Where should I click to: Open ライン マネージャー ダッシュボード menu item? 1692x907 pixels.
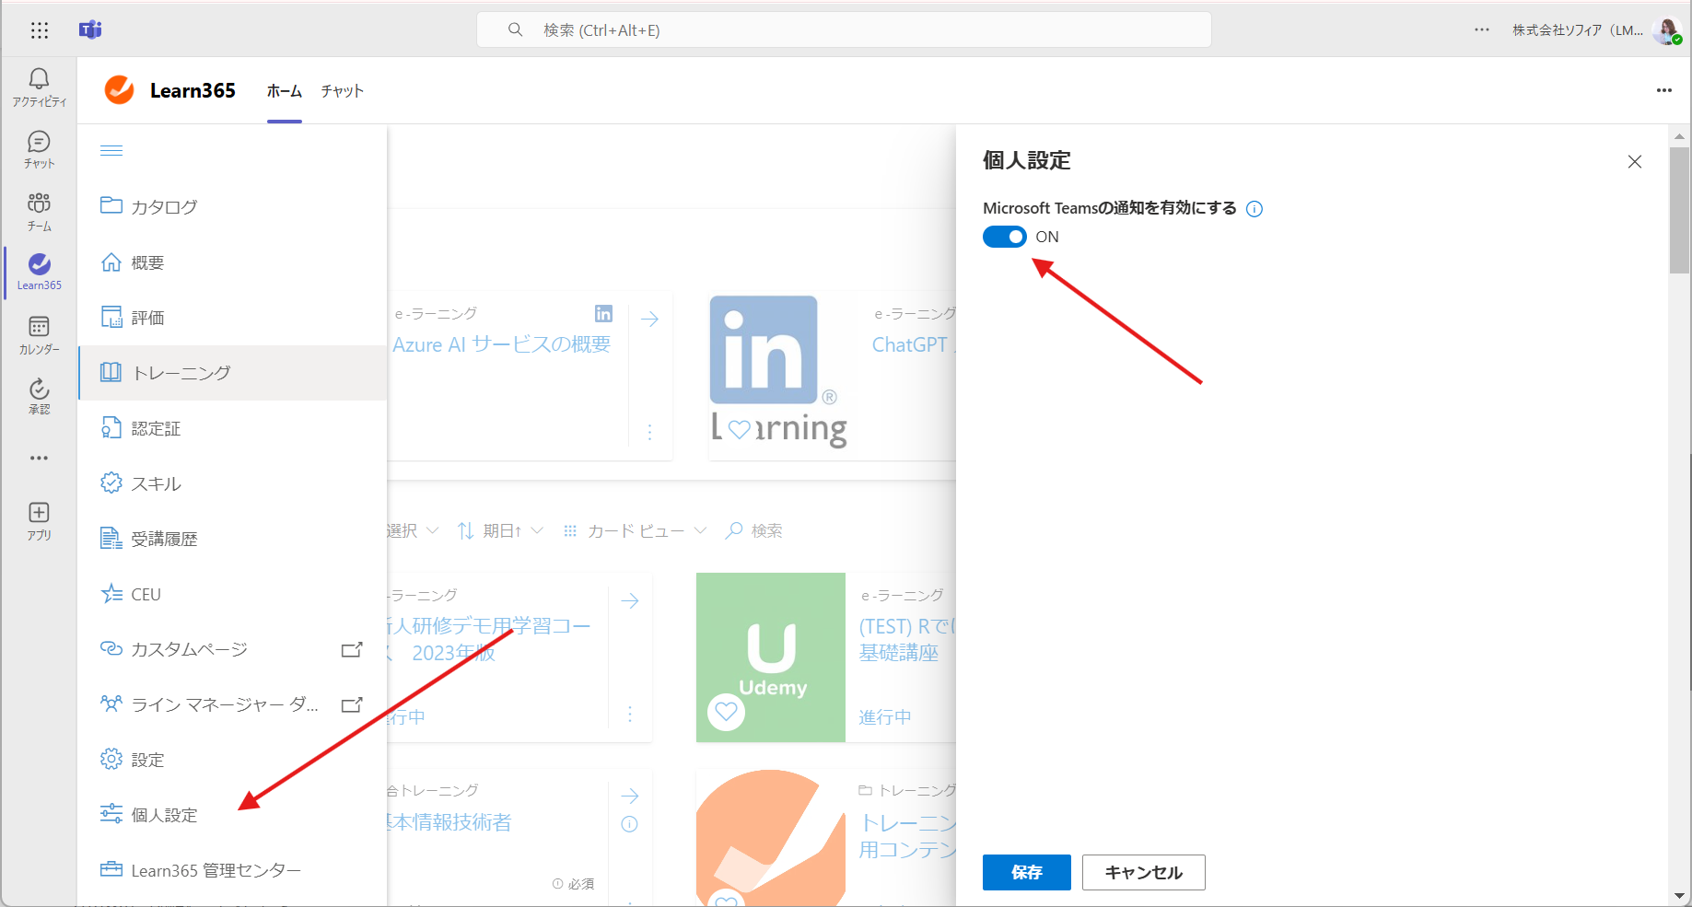(x=232, y=704)
